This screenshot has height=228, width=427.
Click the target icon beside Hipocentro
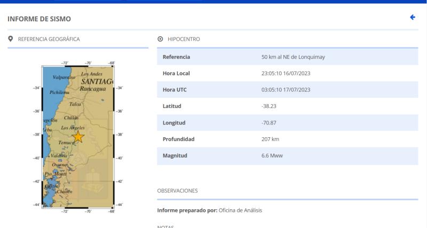[x=161, y=40]
